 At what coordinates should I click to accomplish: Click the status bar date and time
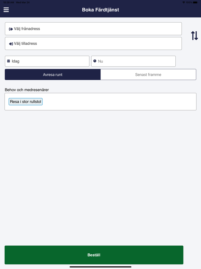16,2
